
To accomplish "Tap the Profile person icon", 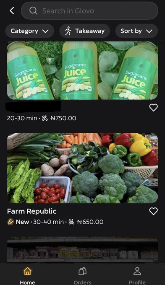I will pos(137,271).
